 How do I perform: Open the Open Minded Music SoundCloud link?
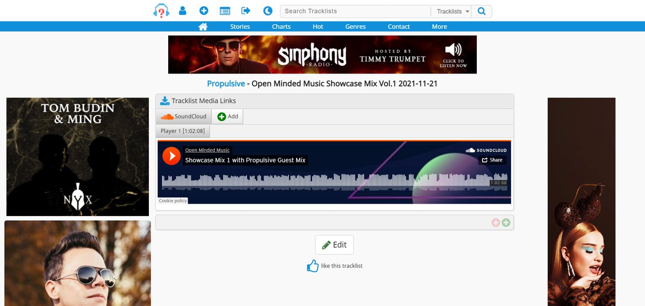[207, 150]
